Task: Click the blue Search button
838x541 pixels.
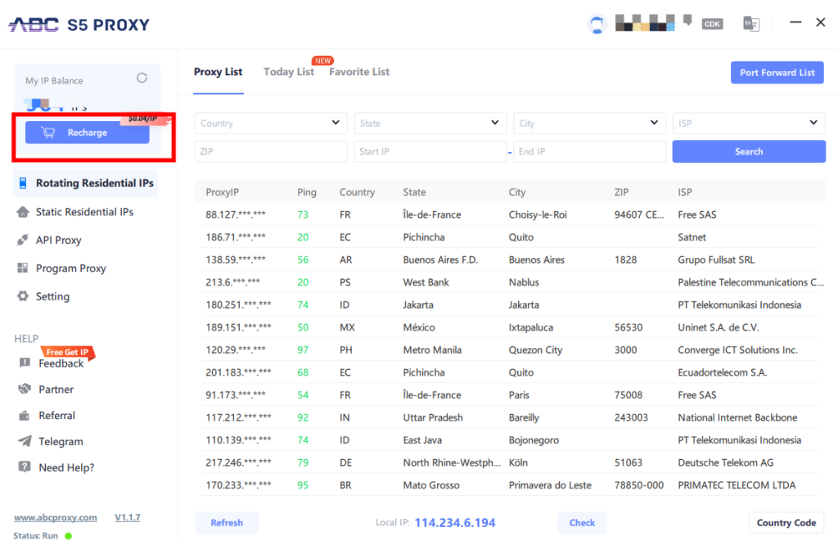Action: [x=749, y=151]
